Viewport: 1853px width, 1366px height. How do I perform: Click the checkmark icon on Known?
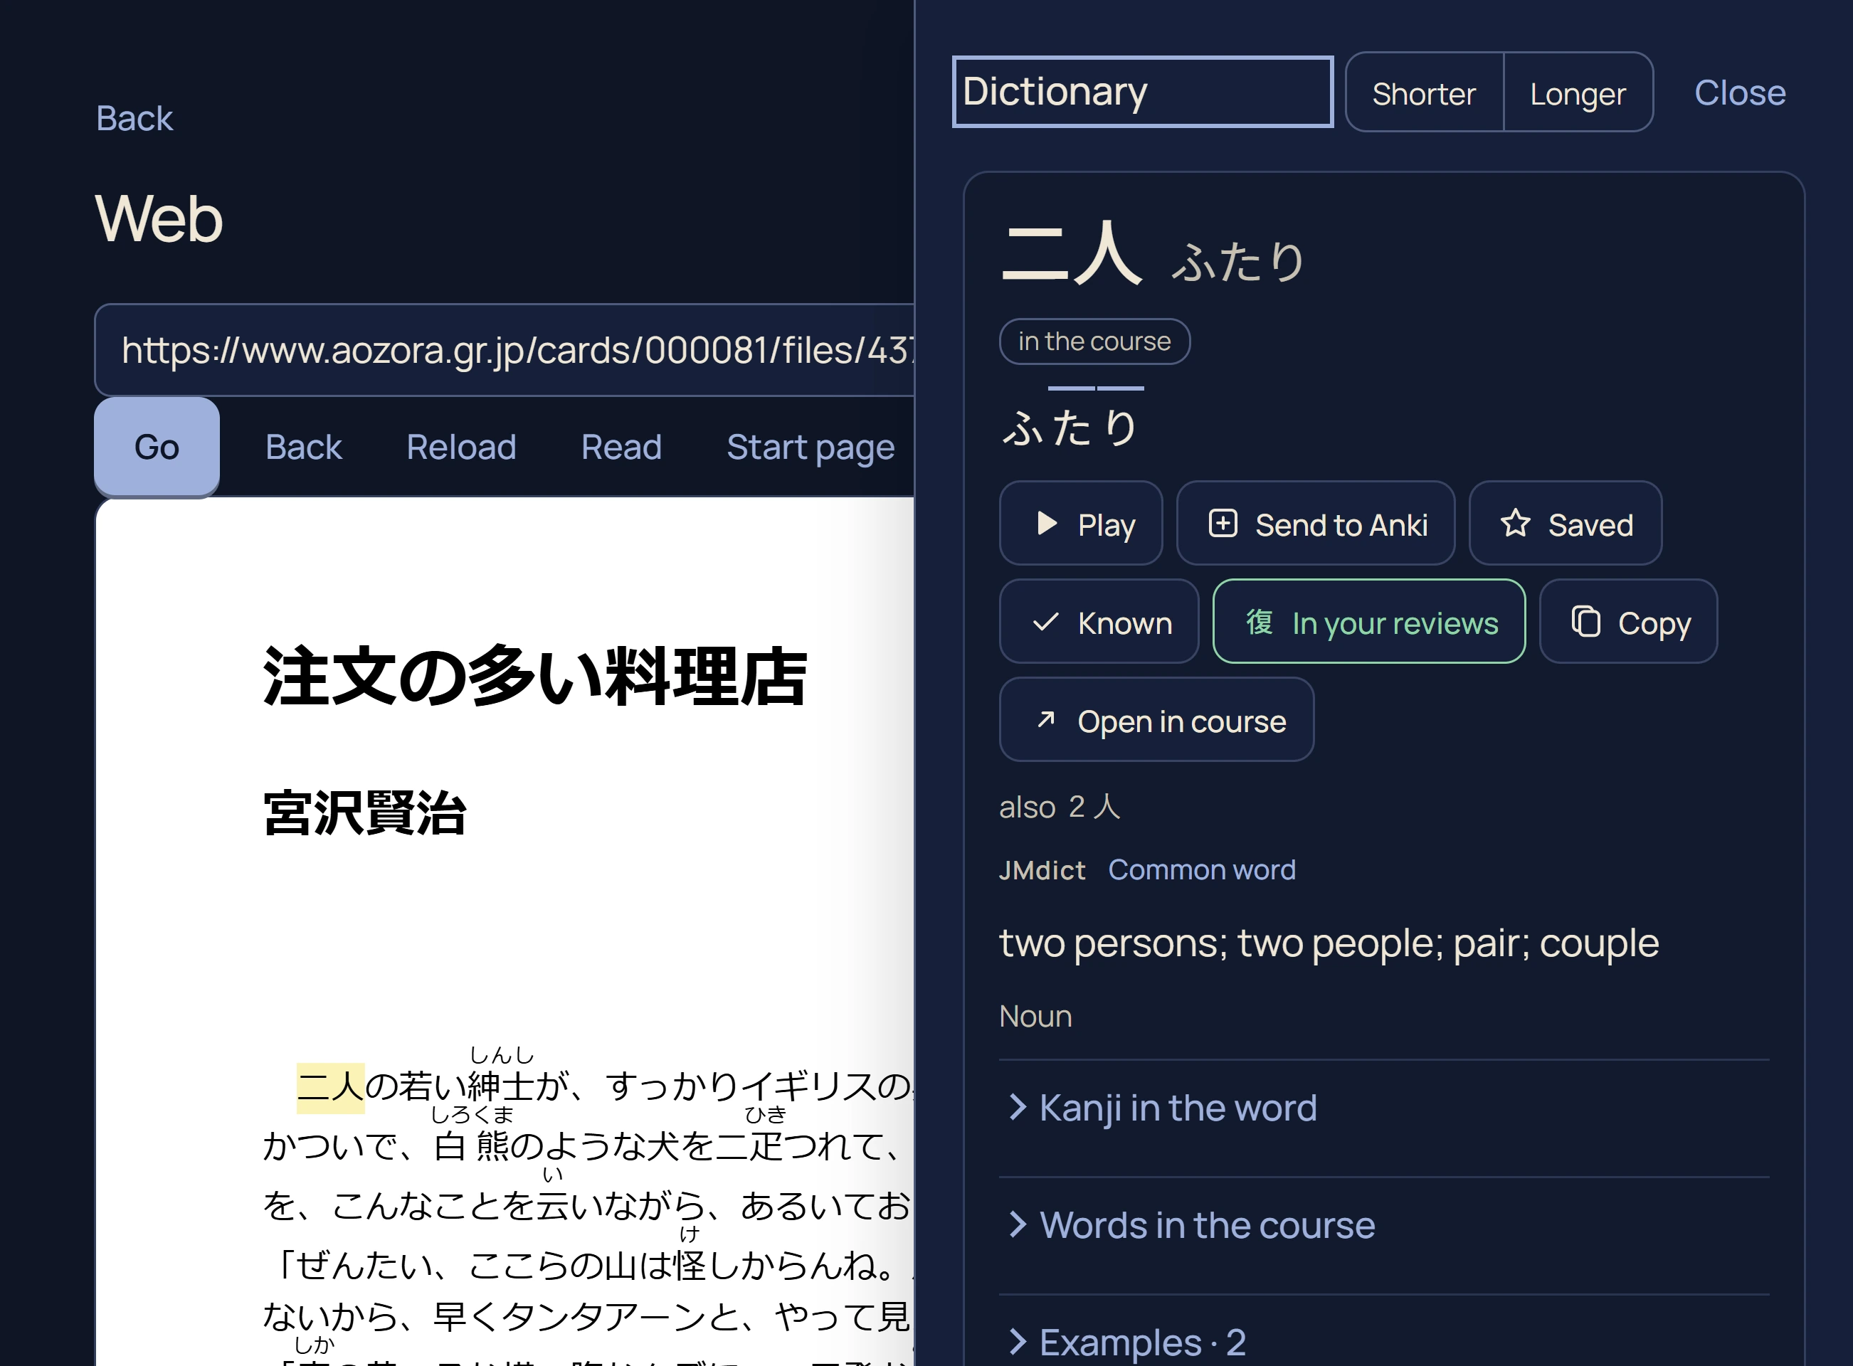1046,622
